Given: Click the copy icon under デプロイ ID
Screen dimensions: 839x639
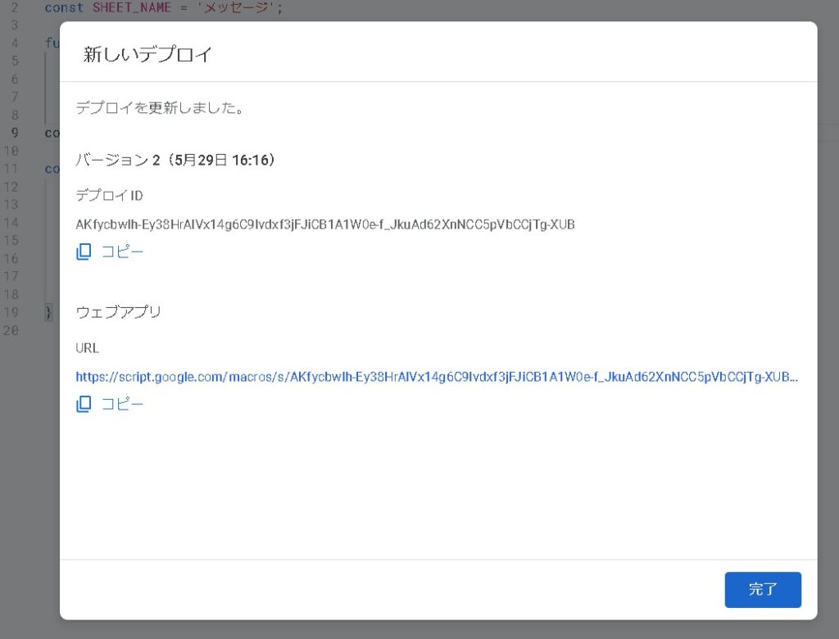Looking at the screenshot, I should pos(84,252).
